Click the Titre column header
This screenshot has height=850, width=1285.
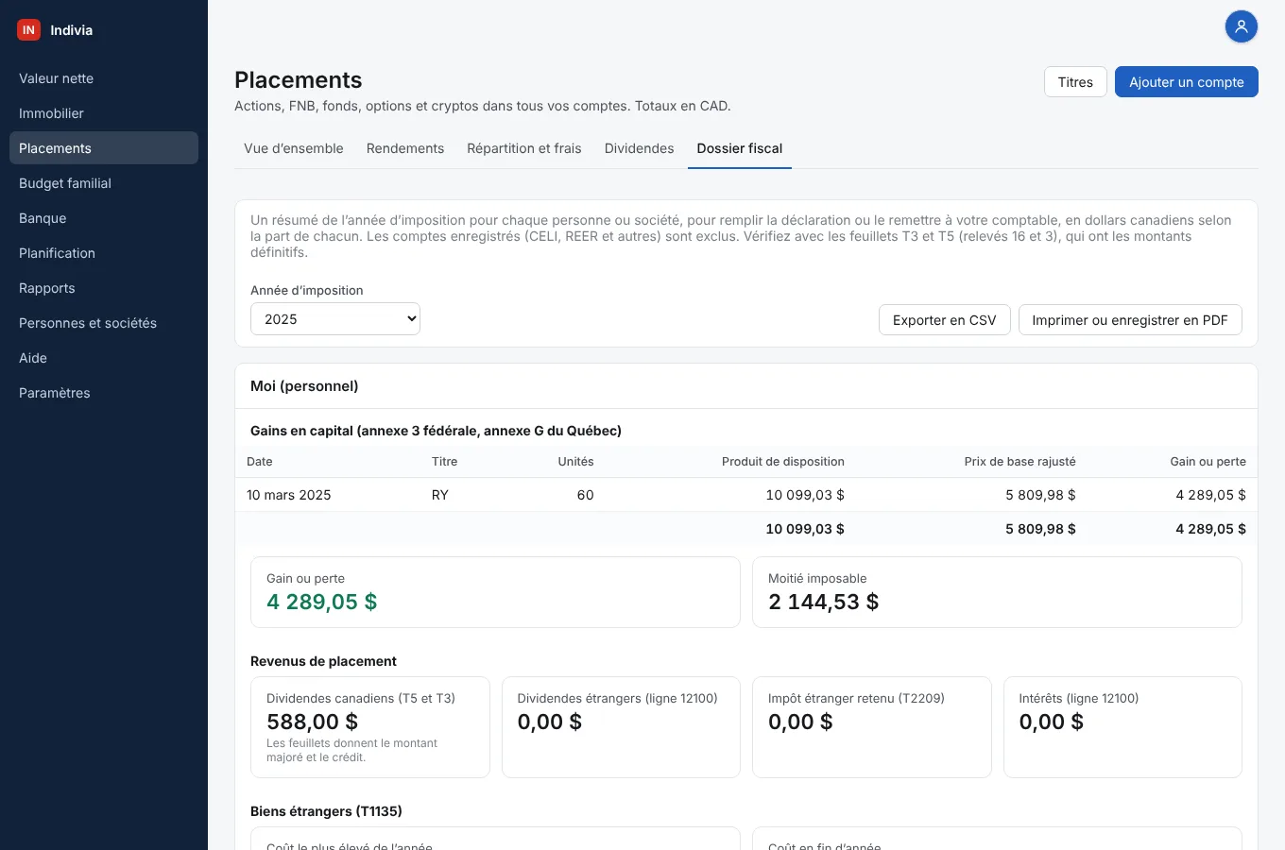tap(444, 462)
